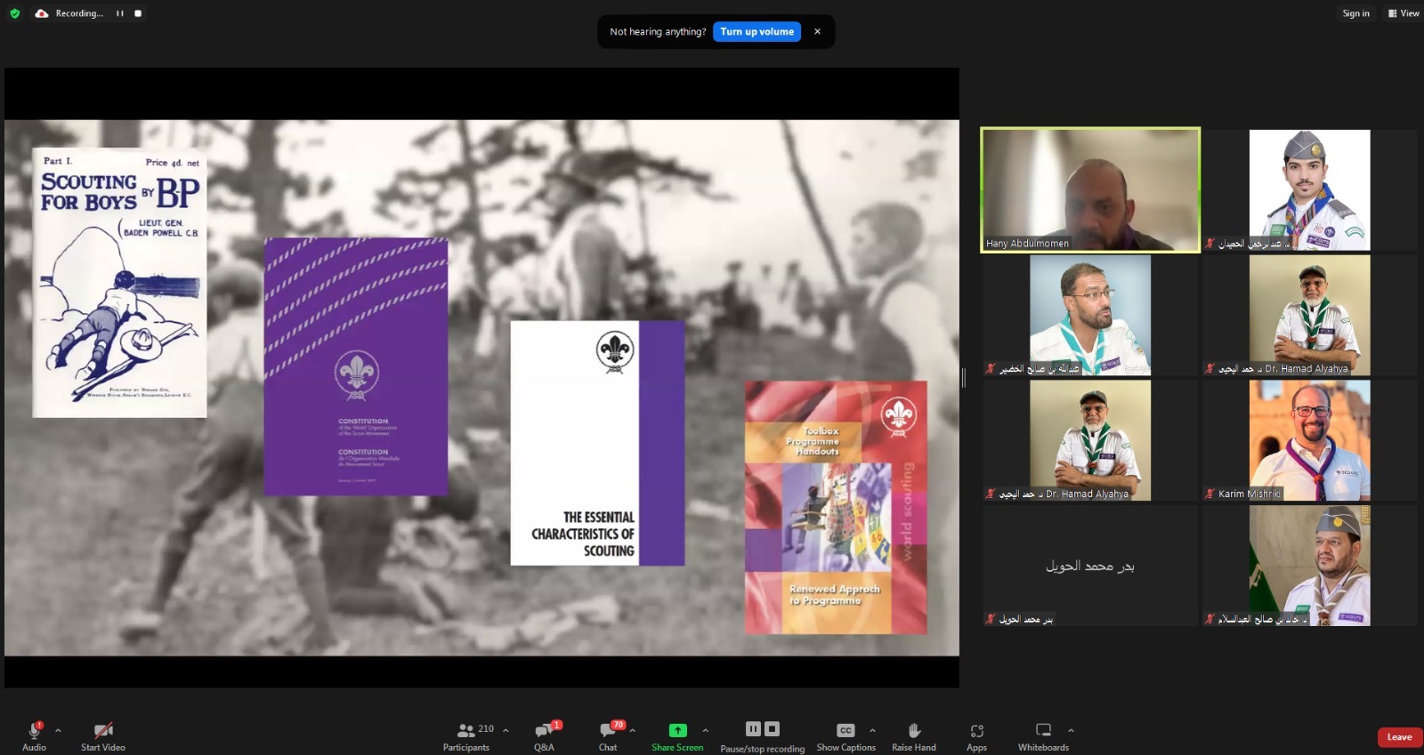This screenshot has height=755, width=1424.
Task: Expand the Share Screen options arrow
Action: tap(706, 730)
